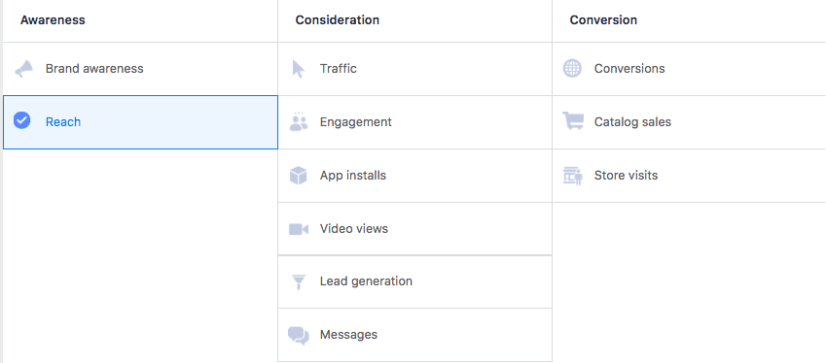Image resolution: width=826 pixels, height=363 pixels.
Task: Select the Reach objective label
Action: [63, 122]
